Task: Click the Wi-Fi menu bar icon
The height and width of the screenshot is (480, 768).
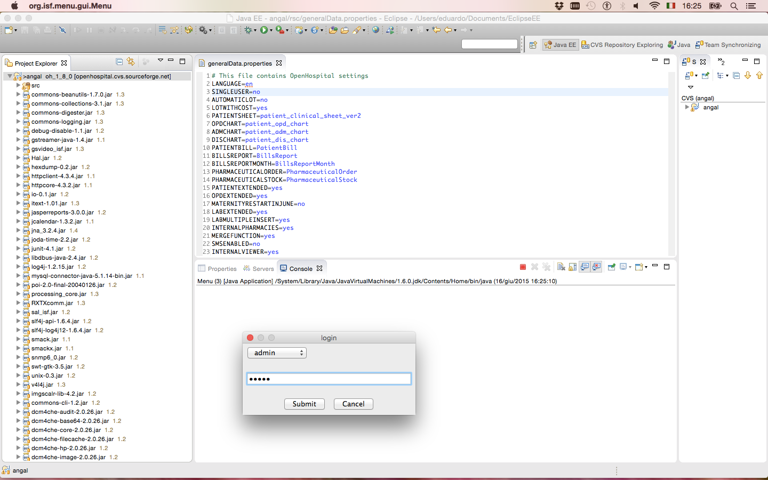Action: [x=654, y=6]
